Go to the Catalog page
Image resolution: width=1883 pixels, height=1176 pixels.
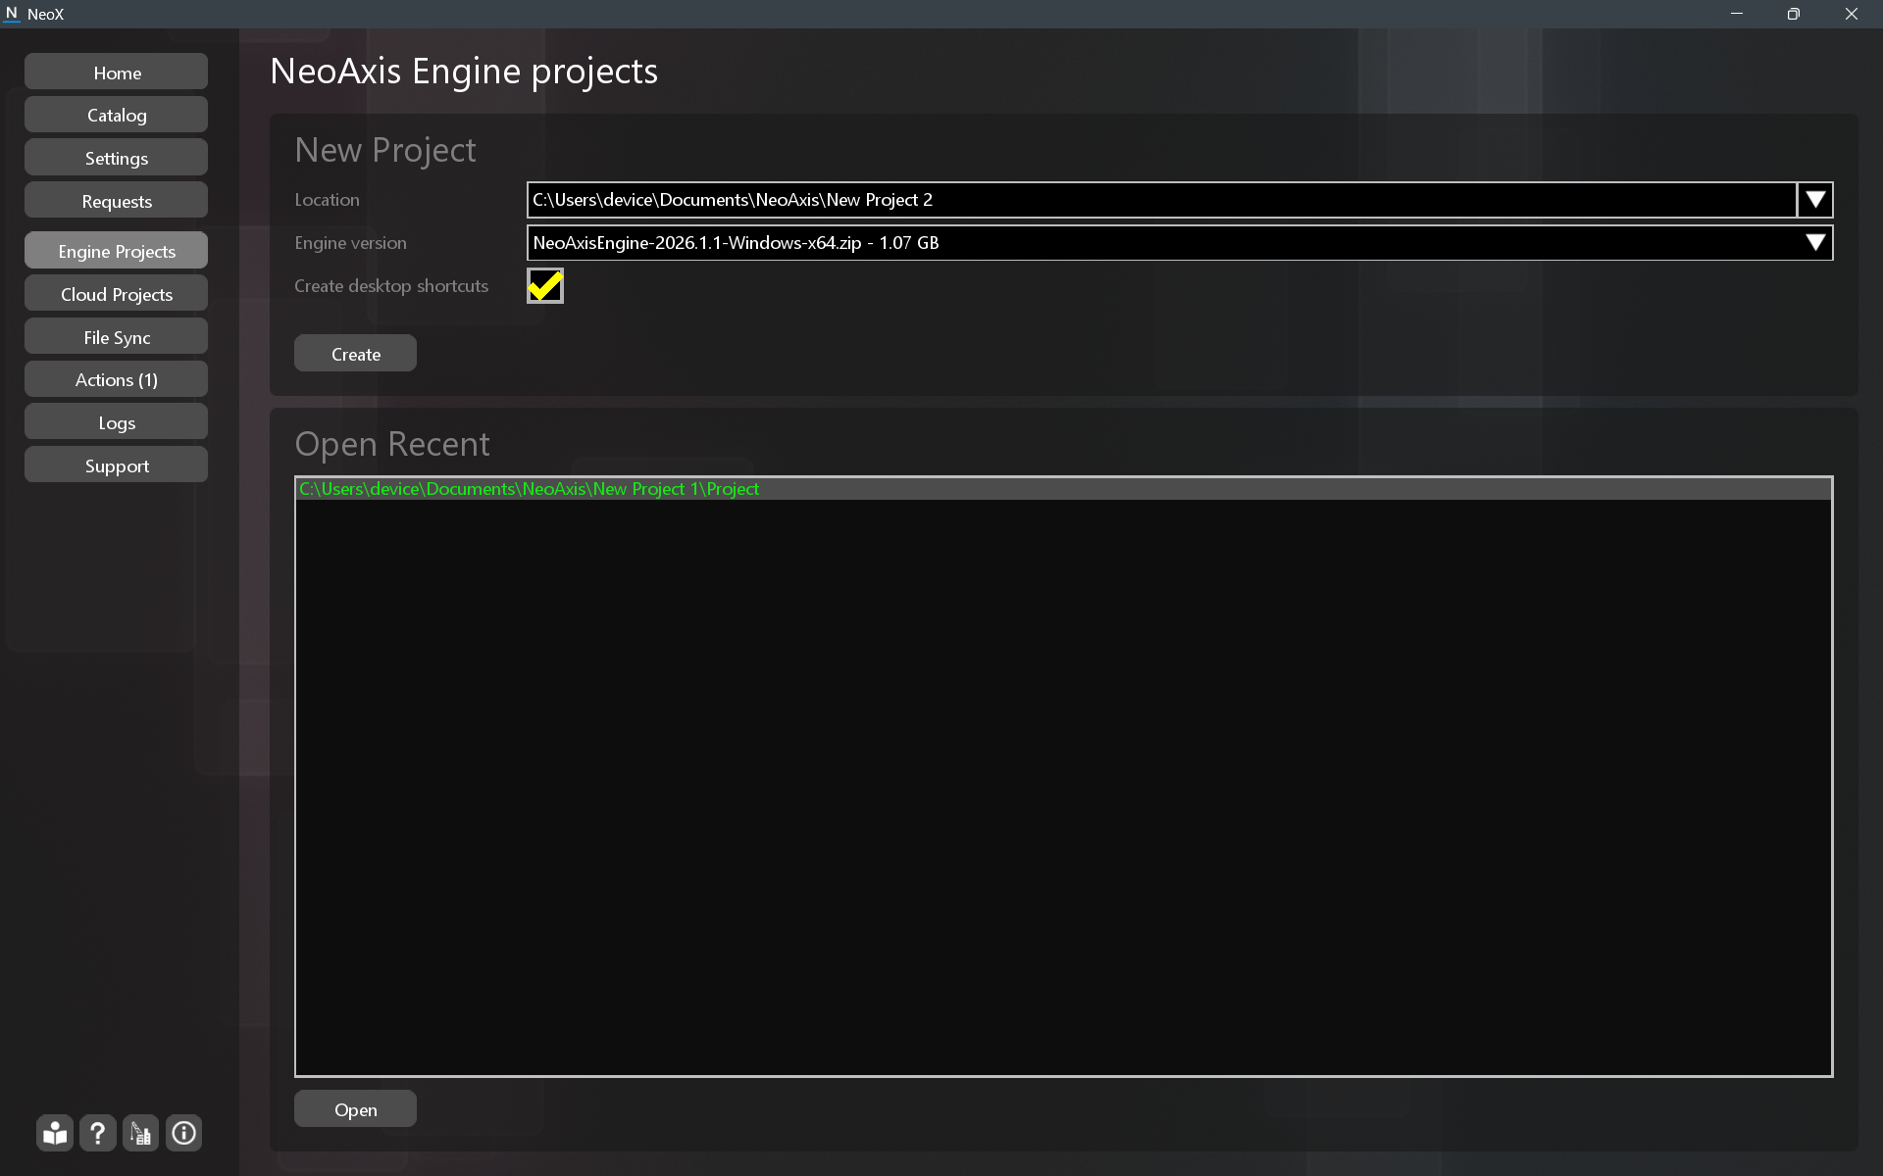[x=116, y=116]
